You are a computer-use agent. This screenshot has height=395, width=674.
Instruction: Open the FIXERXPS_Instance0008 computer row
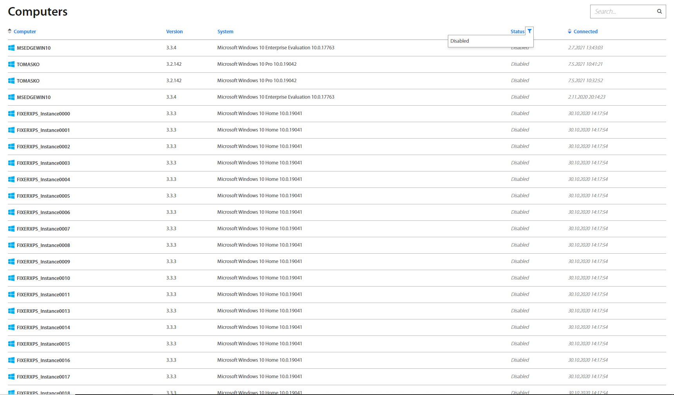pyautogui.click(x=43, y=245)
